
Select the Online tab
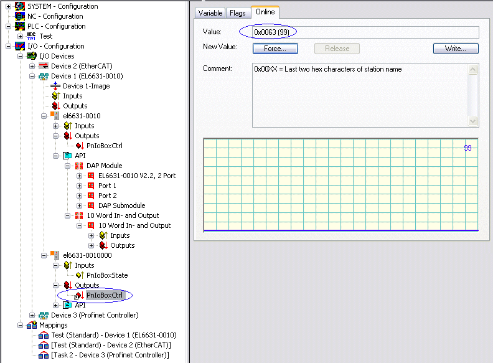265,12
